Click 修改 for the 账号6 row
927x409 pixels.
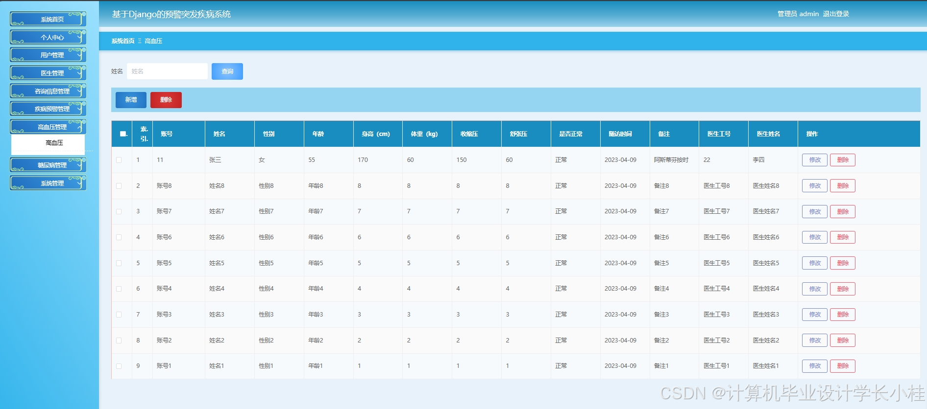coord(815,237)
